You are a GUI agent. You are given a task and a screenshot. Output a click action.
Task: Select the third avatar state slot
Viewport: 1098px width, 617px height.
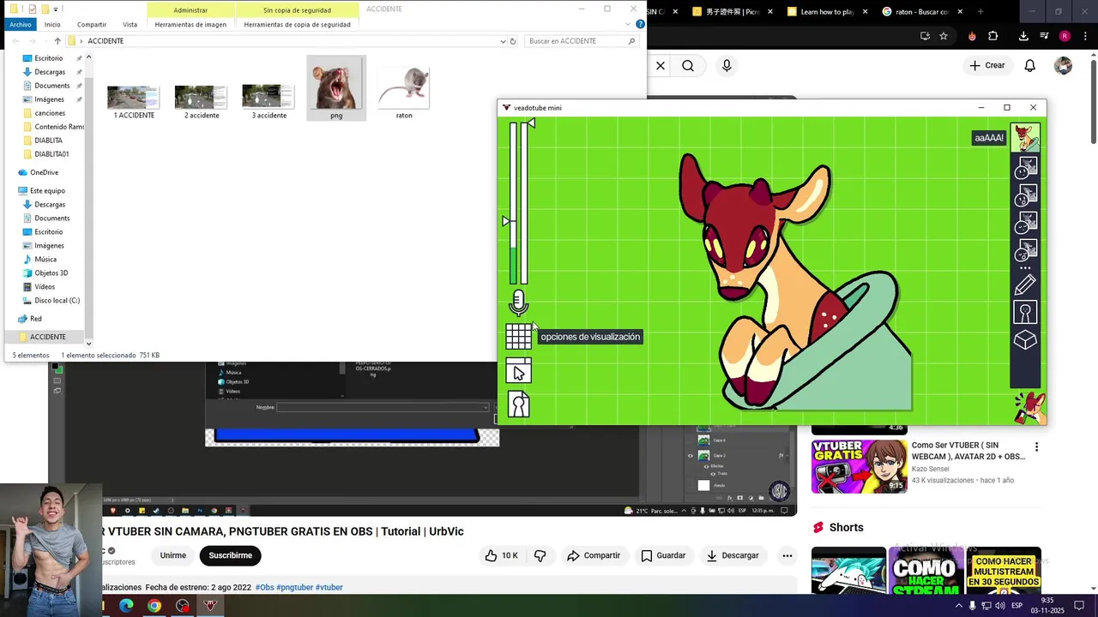1026,196
